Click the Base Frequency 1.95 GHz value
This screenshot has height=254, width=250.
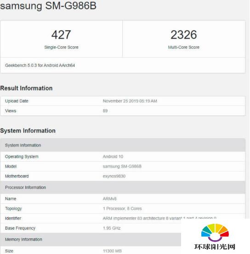point(112,228)
